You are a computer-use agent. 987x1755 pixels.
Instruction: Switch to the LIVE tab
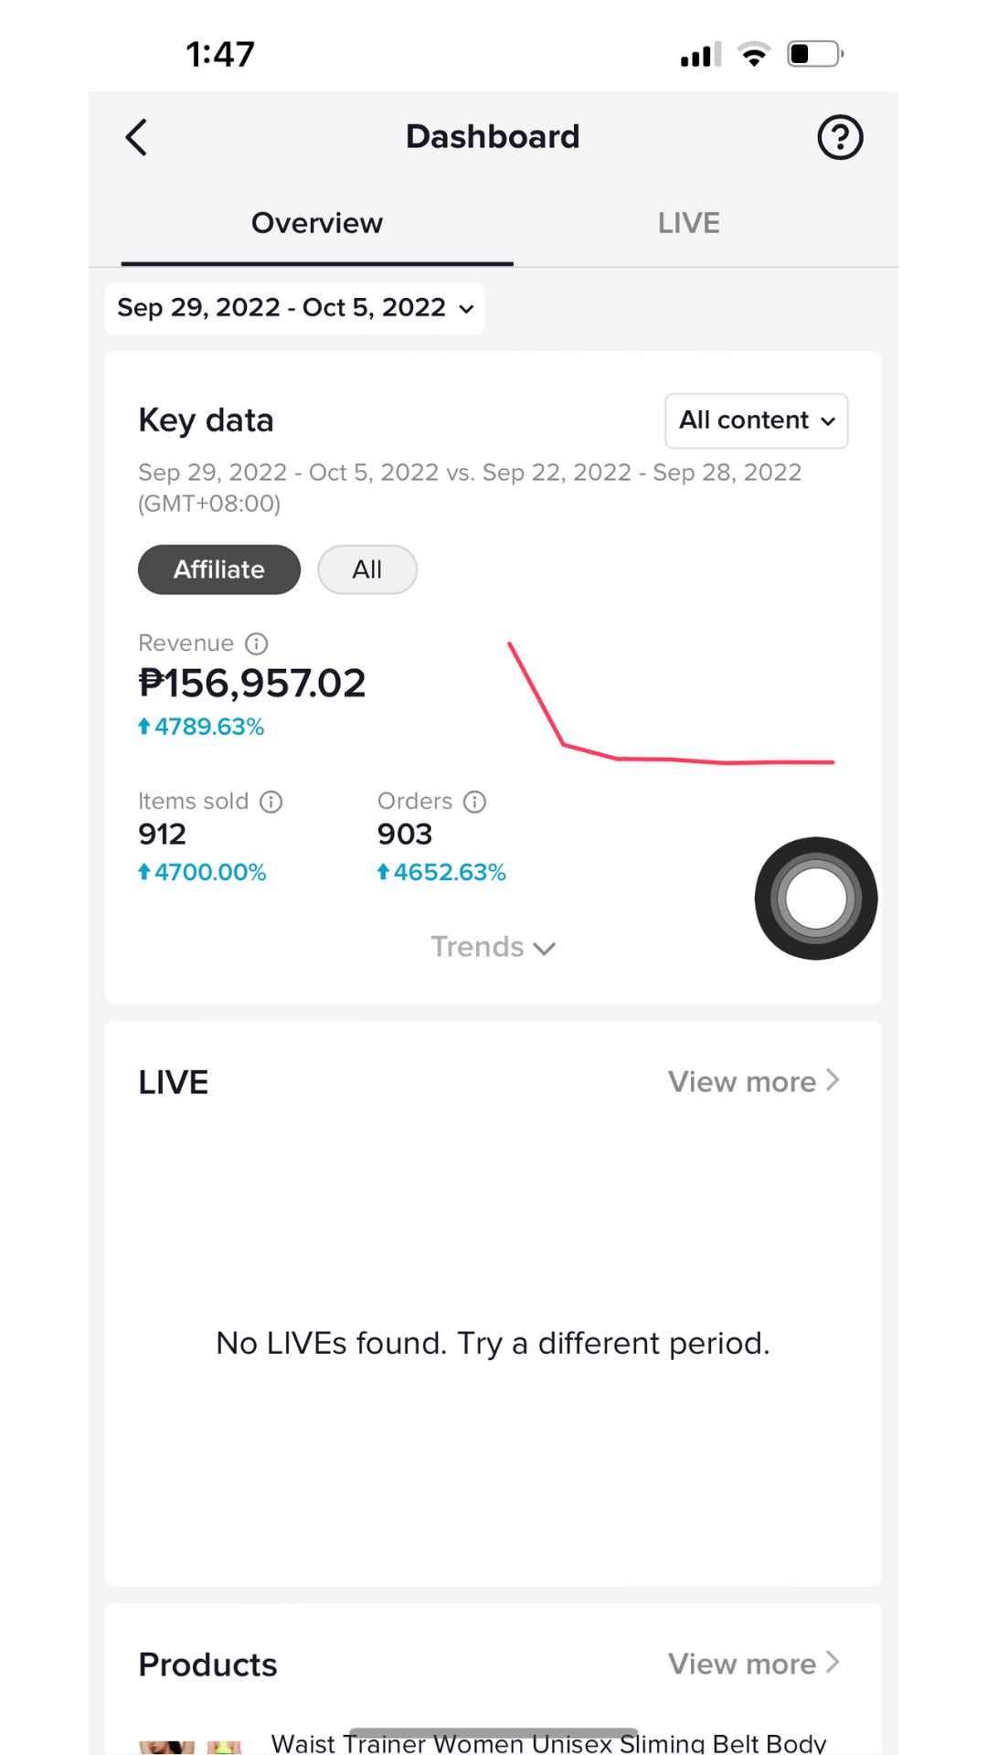click(689, 224)
